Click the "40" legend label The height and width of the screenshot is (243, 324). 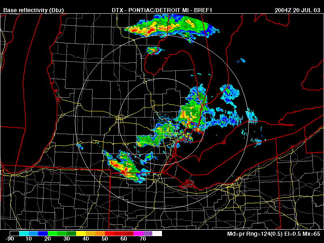85,239
